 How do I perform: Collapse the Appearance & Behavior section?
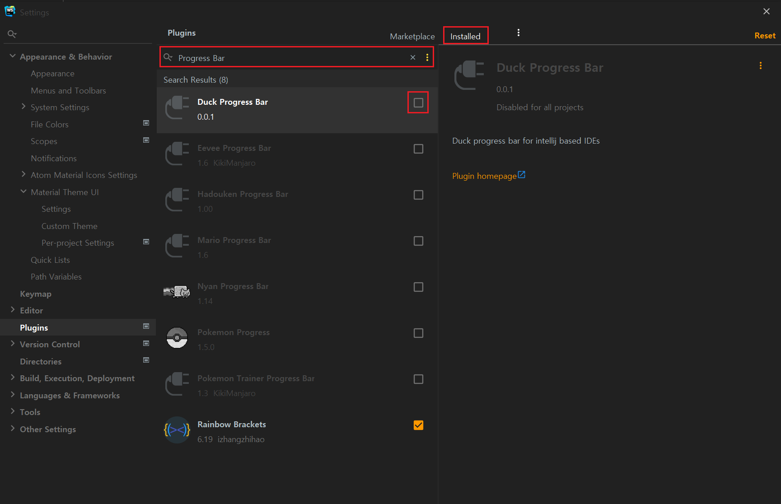pyautogui.click(x=13, y=56)
